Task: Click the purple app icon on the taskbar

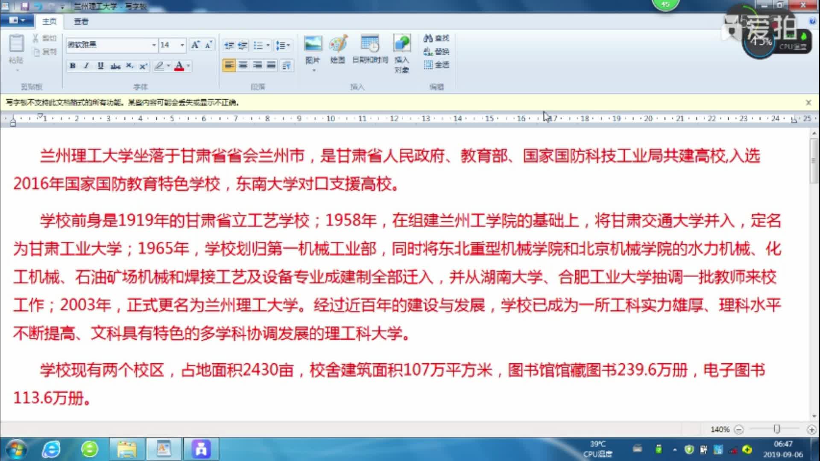Action: point(201,449)
